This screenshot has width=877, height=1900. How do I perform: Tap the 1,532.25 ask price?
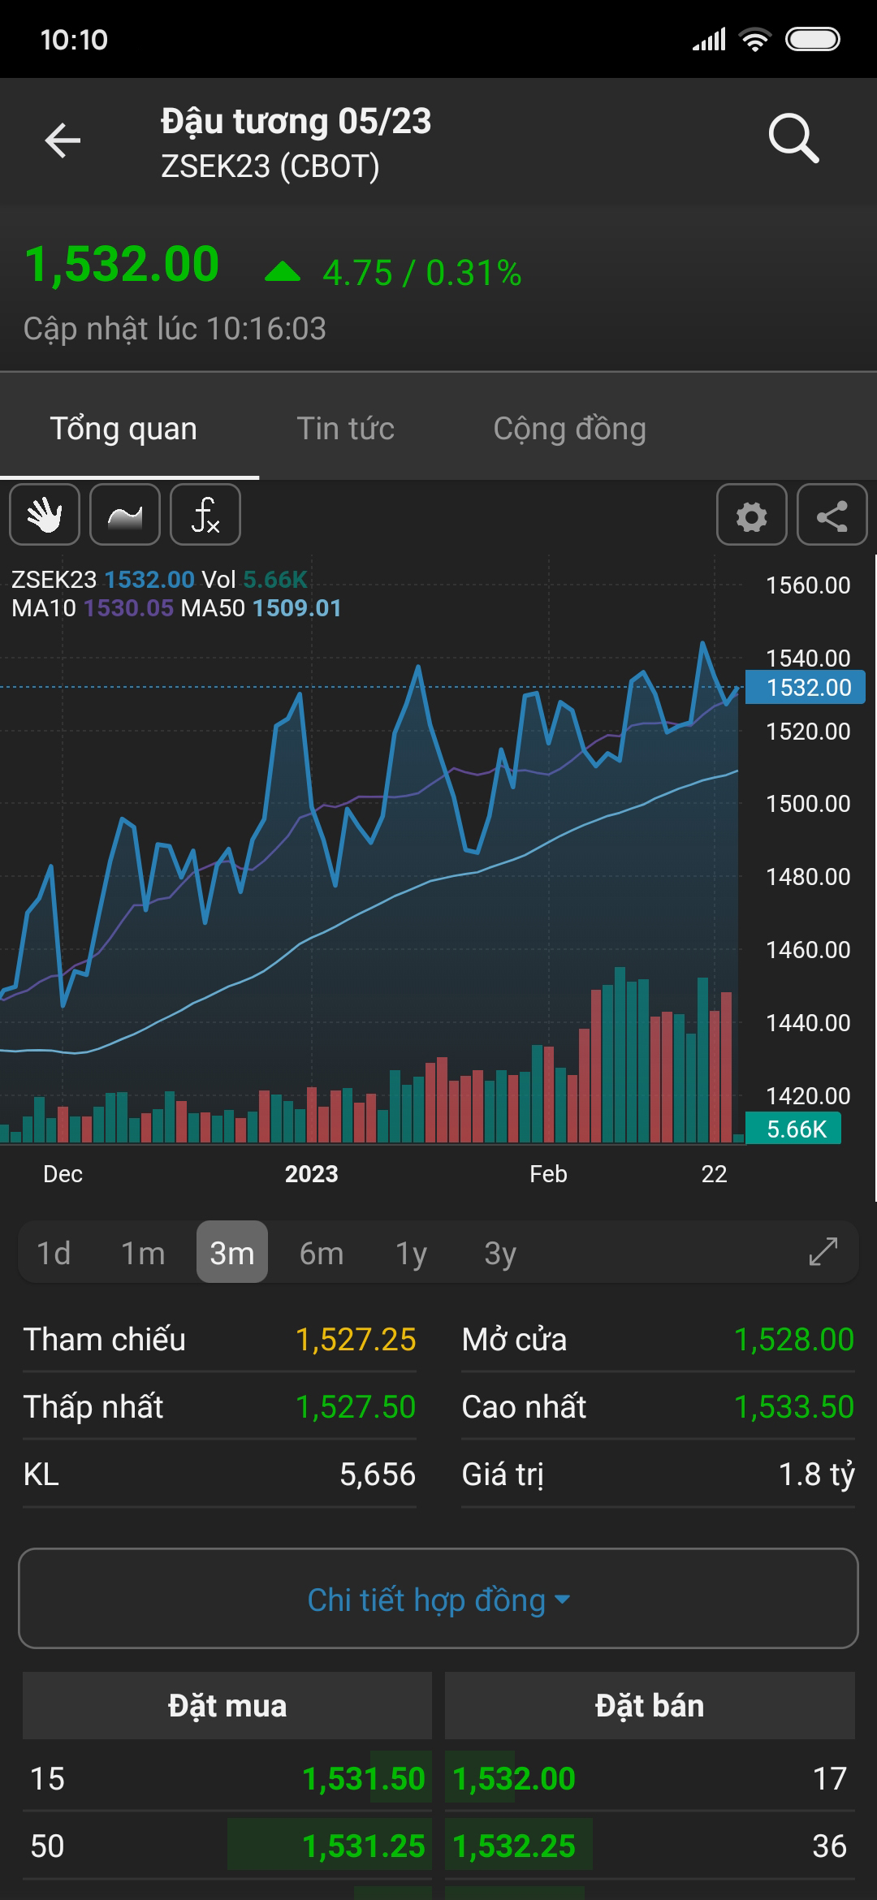pyautogui.click(x=514, y=1846)
